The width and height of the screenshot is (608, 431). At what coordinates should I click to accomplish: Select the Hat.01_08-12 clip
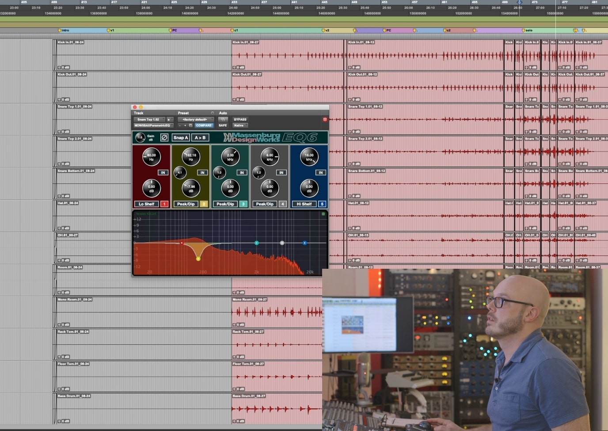click(425, 216)
